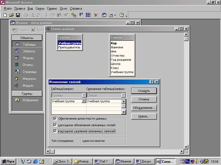221x165 pixels.
Task: Click the Отмена button
Action: click(x=144, y=99)
